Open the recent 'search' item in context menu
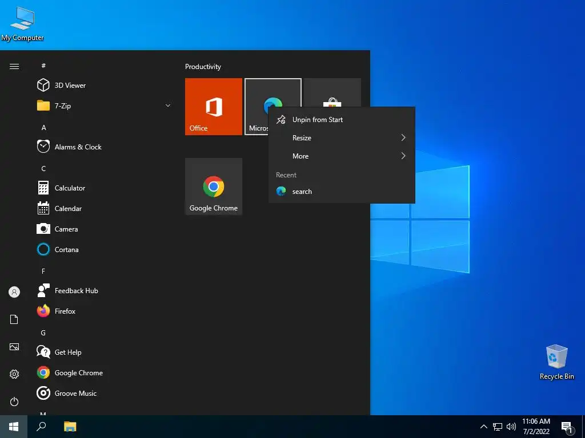The image size is (585, 438). 342,192
